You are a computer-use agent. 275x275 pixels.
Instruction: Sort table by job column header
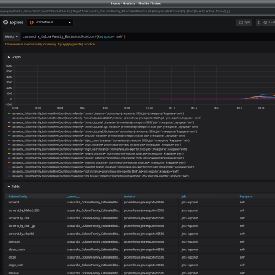(184, 197)
